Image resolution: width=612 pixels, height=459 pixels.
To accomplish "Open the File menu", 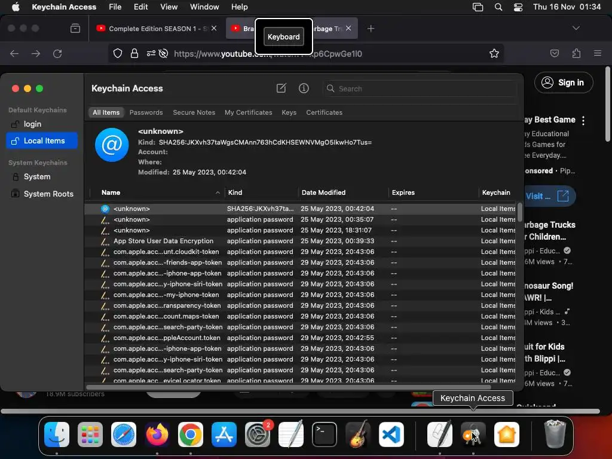I will pos(115,7).
